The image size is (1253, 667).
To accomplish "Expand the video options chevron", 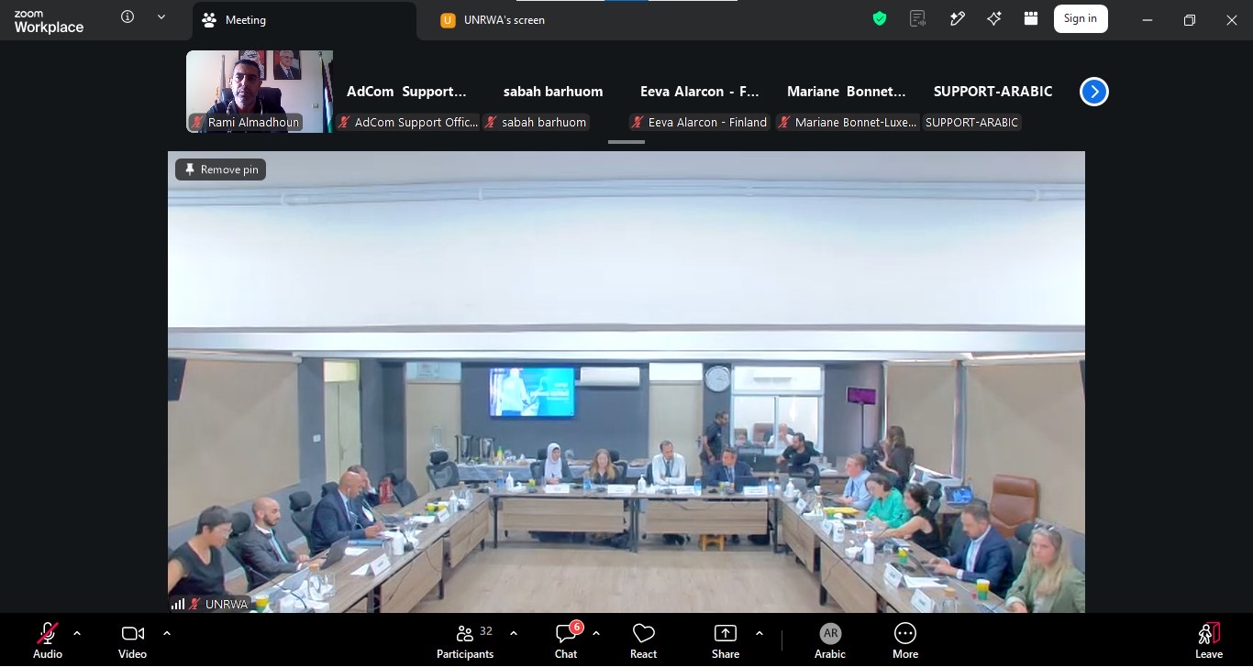I will point(167,633).
